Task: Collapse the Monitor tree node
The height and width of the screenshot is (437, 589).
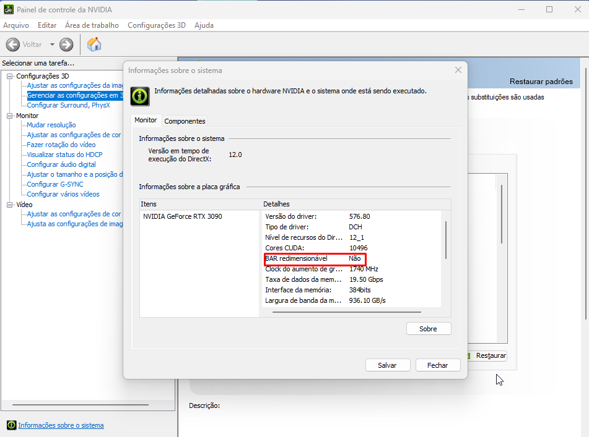Action: click(x=9, y=116)
